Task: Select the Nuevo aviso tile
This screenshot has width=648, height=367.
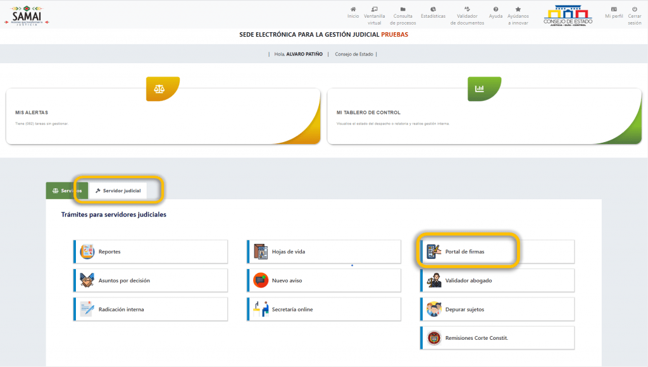Action: coord(323,280)
